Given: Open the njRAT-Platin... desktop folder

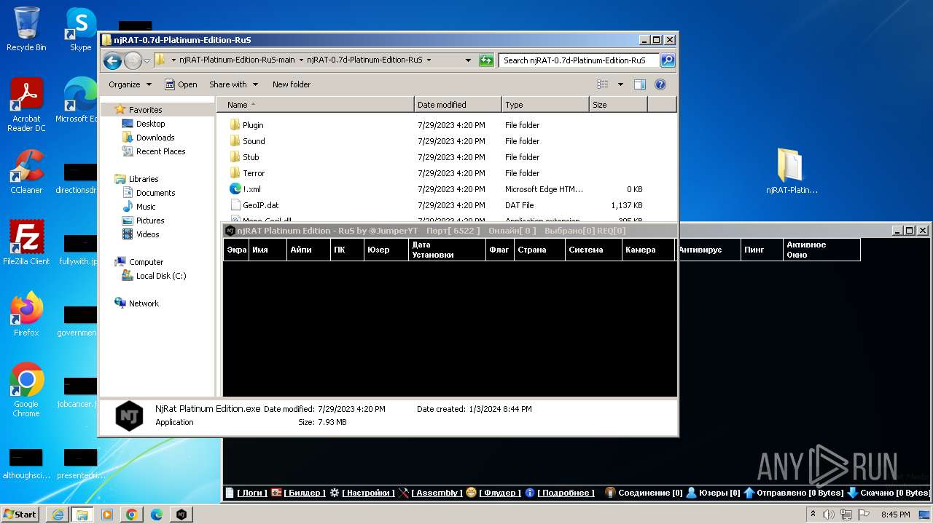Looking at the screenshot, I should (x=792, y=172).
